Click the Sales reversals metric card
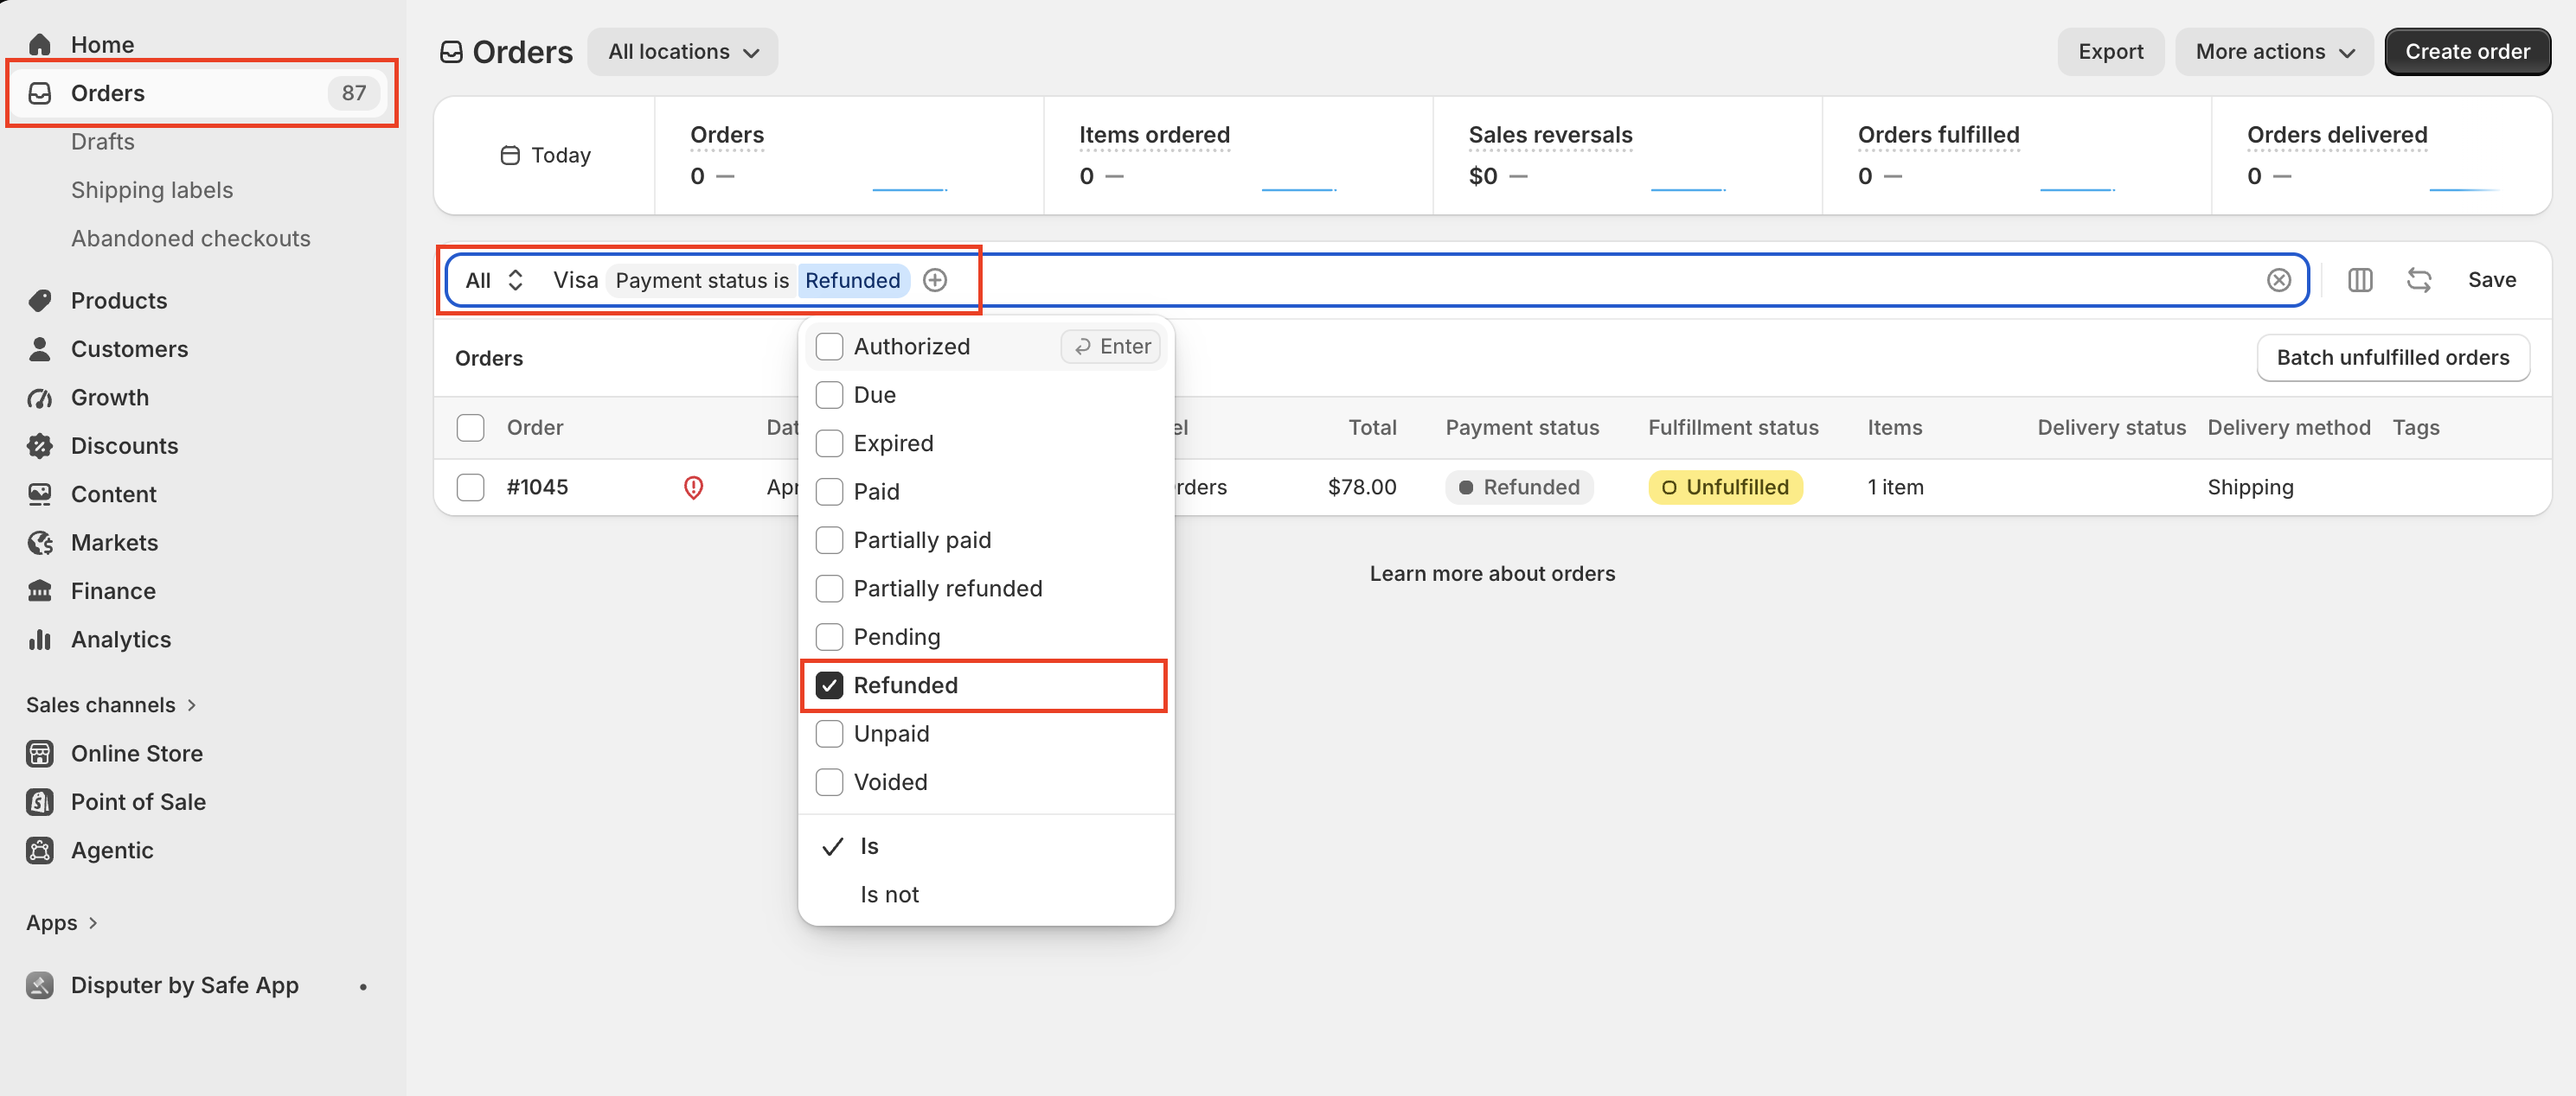The width and height of the screenshot is (2576, 1096). (1627, 156)
